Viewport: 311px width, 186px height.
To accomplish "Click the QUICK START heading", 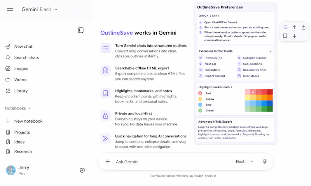I will 209,16.
